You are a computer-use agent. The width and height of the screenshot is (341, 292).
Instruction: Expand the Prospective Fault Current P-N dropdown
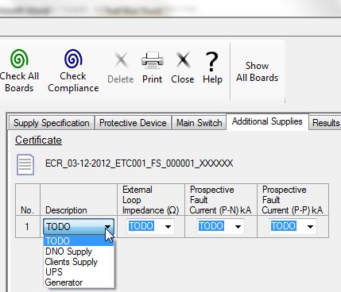click(238, 227)
